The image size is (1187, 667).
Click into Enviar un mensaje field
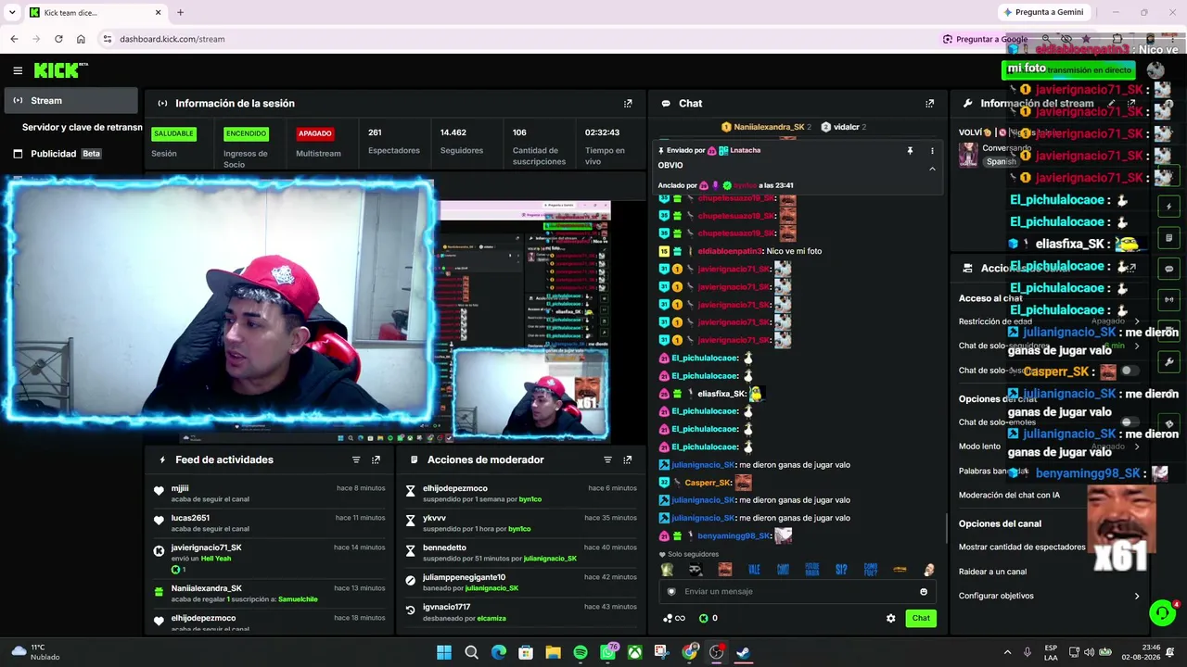798,591
